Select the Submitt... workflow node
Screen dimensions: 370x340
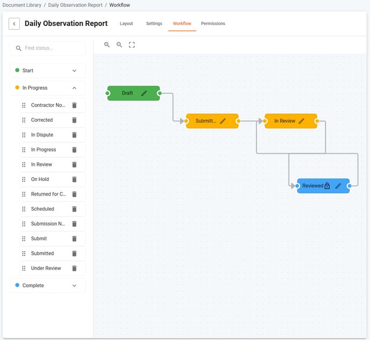(212, 121)
